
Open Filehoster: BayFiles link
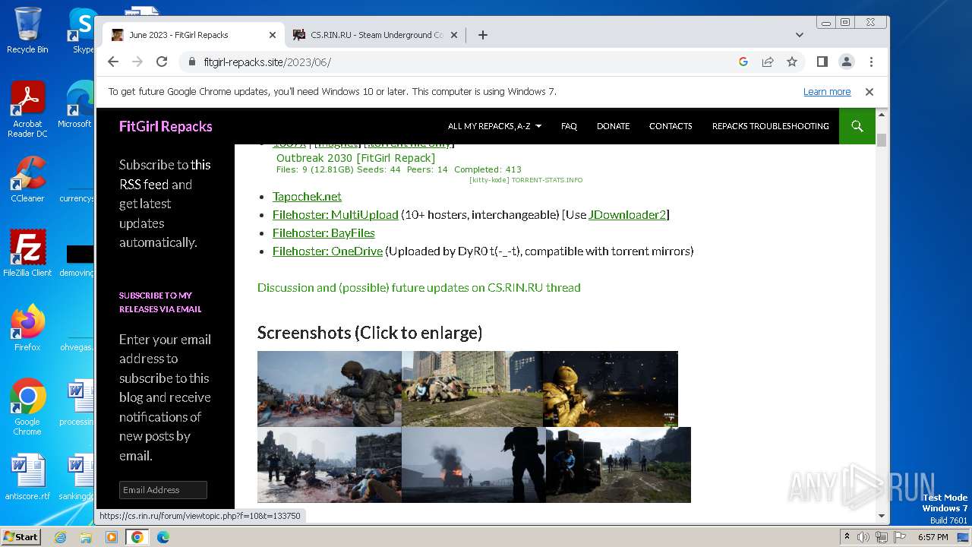tap(323, 232)
